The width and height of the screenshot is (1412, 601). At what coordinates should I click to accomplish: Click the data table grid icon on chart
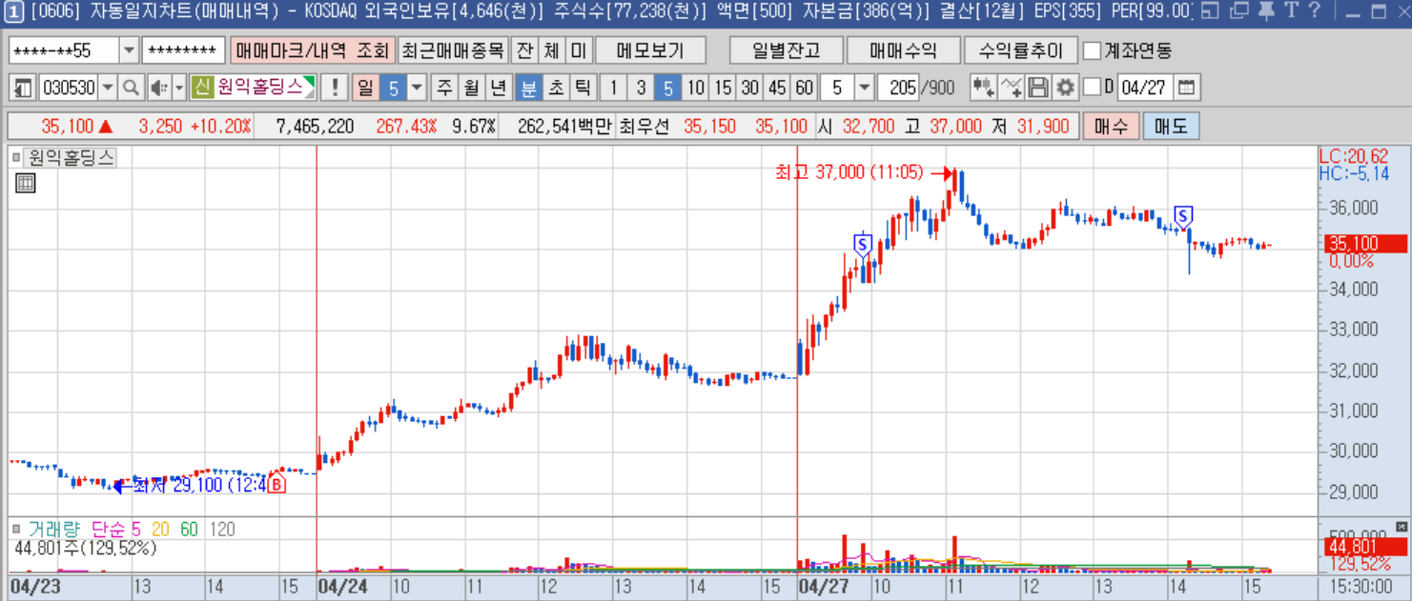26,183
